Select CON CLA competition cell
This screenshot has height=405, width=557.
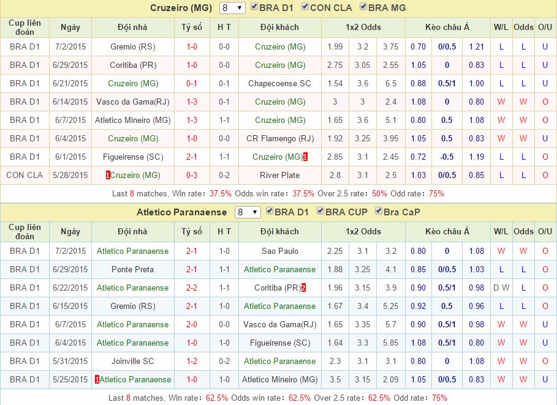coord(25,175)
